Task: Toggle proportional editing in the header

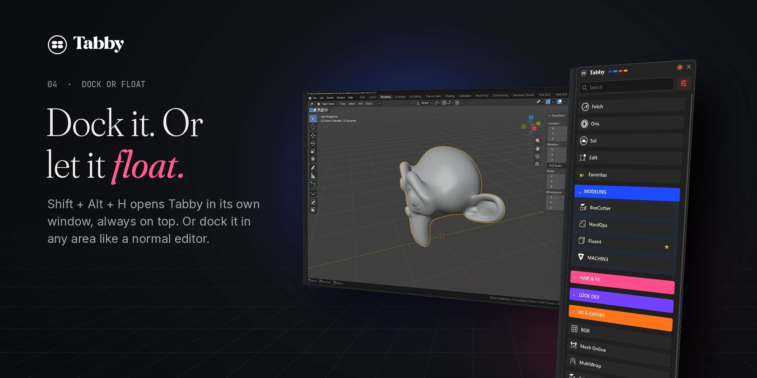Action: [457, 103]
